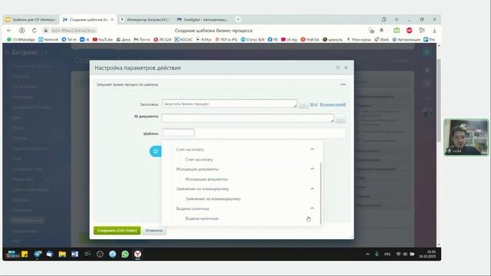Viewport: 491px width, 276px height.
Task: Collapse the 'Заявление на командировку' group
Action: pos(312,189)
